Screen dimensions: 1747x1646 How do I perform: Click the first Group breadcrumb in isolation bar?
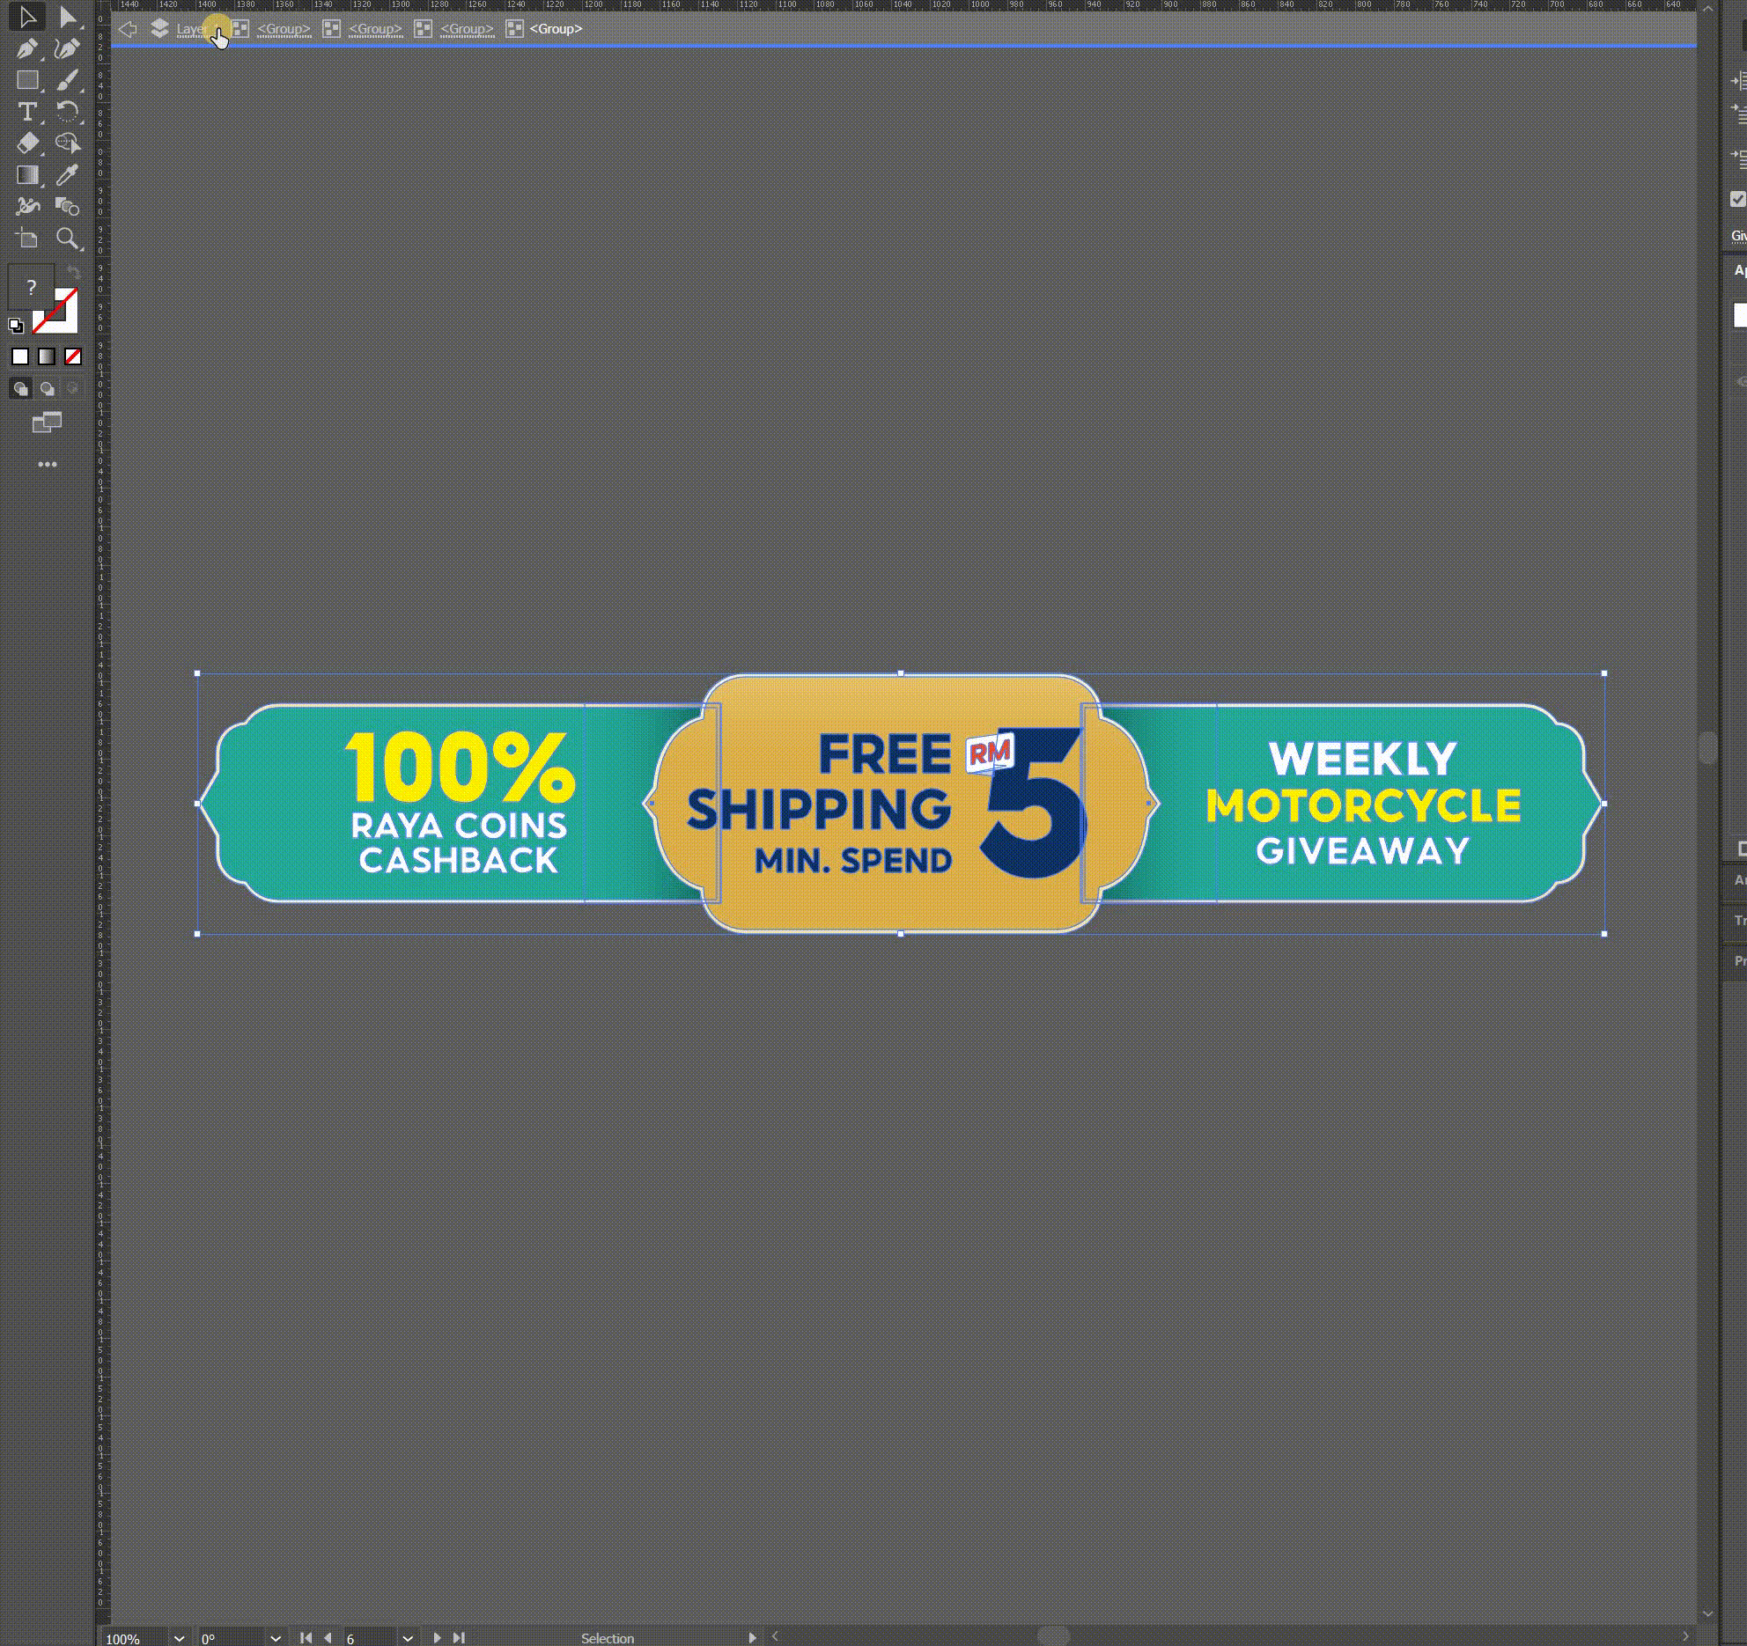284,29
